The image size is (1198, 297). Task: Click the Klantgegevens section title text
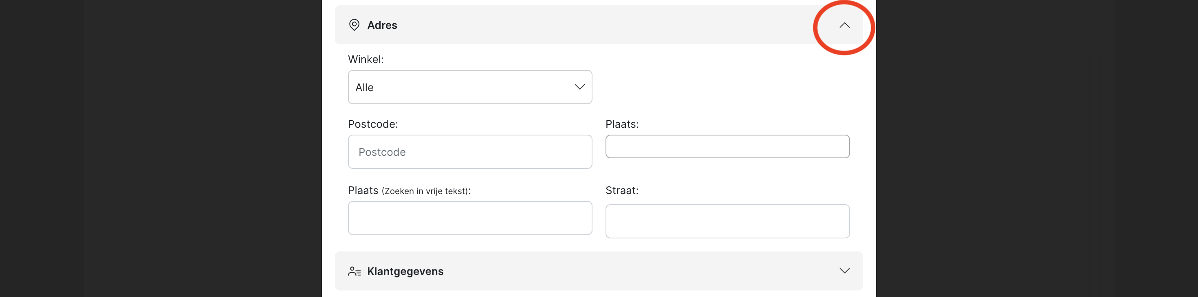pyautogui.click(x=405, y=271)
